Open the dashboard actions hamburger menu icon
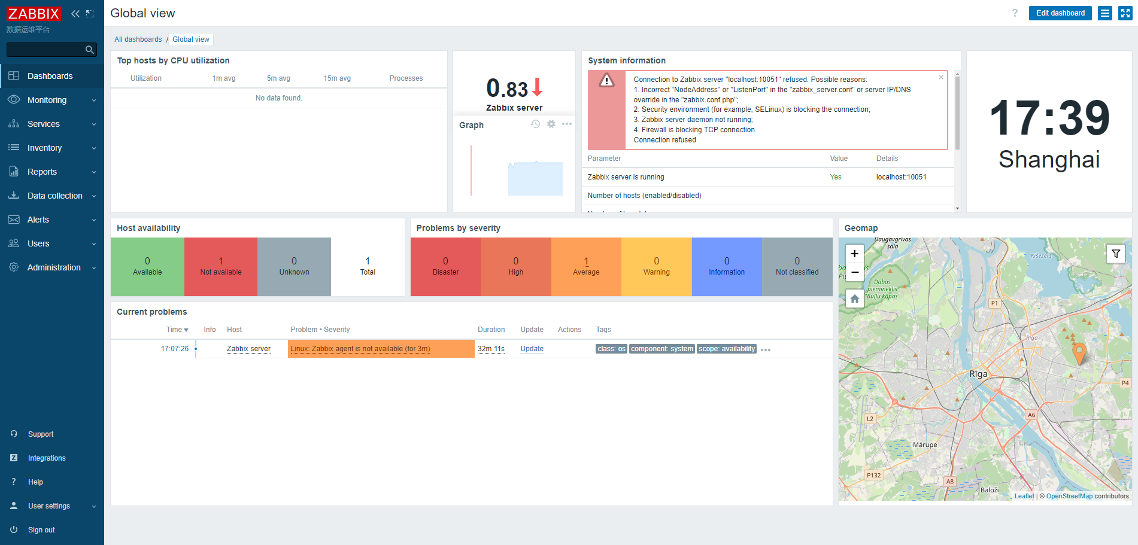Image resolution: width=1138 pixels, height=545 pixels. [x=1105, y=13]
